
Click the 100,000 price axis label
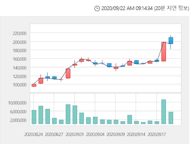[x=20, y=84]
